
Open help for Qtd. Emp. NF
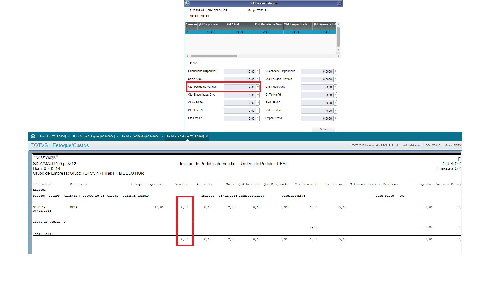click(258, 111)
